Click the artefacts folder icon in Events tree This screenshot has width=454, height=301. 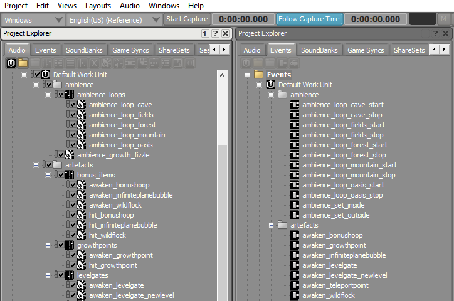coord(282,225)
